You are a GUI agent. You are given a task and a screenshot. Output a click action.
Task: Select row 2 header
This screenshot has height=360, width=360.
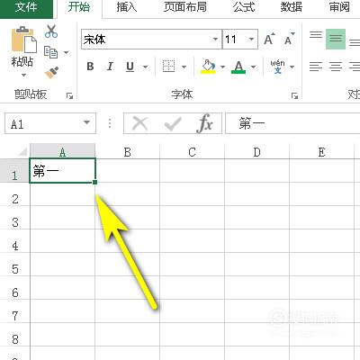point(14,194)
